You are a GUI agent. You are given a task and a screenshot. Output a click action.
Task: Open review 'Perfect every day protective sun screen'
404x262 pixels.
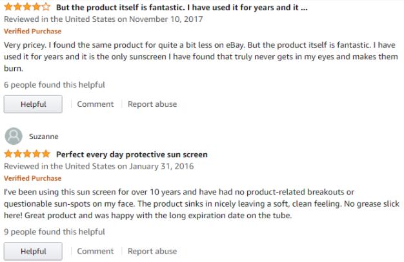pos(132,154)
